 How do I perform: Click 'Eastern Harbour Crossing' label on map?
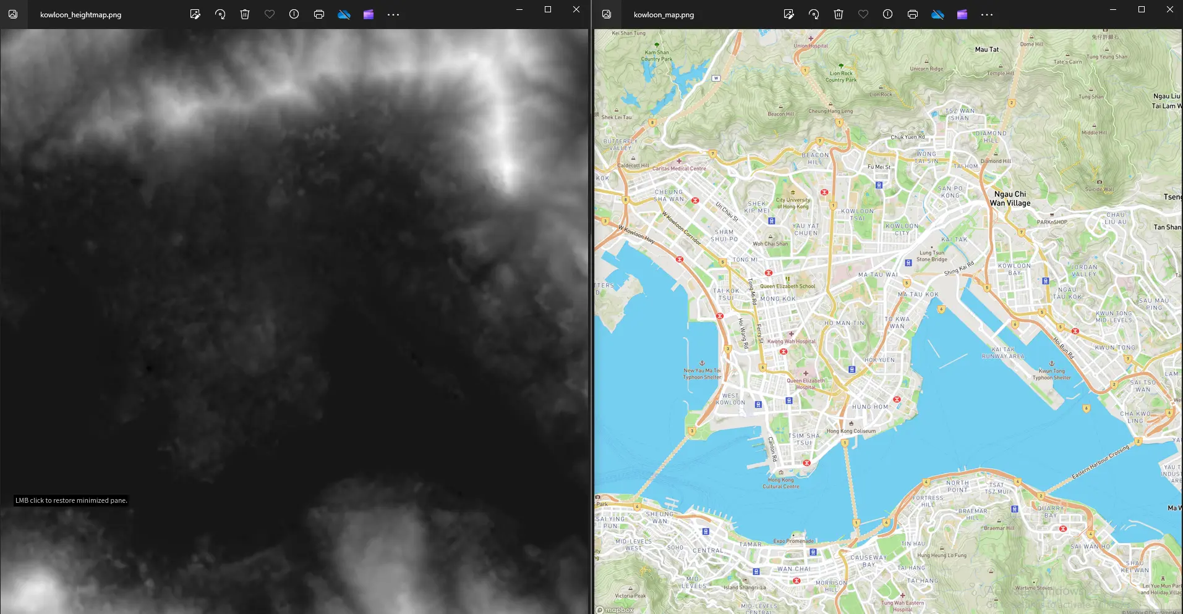1101,461
